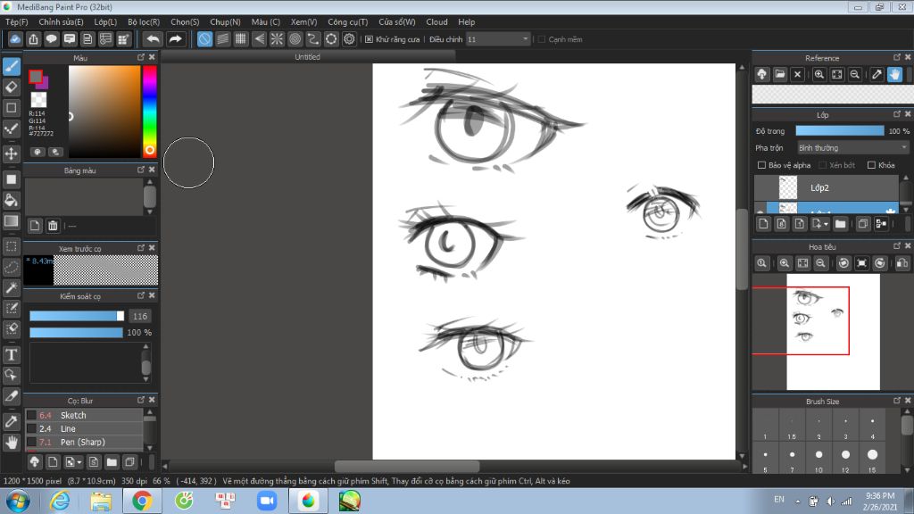Select the Hand pan tool
The image size is (914, 514).
point(11,443)
